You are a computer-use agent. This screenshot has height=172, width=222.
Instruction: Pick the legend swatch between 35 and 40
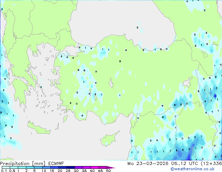[x=87, y=167]
